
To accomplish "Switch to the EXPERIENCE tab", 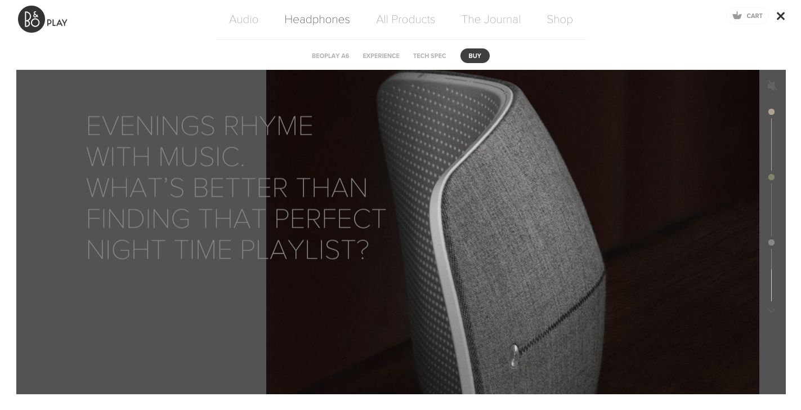I will coord(381,56).
